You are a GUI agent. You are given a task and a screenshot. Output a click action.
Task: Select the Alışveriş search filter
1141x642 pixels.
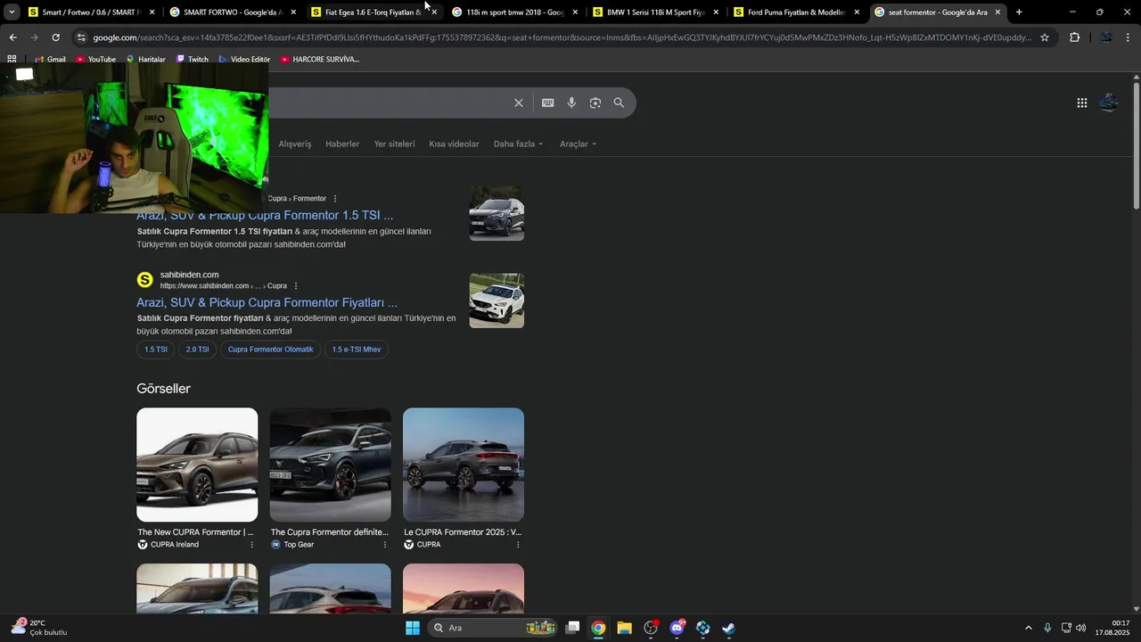pos(295,144)
